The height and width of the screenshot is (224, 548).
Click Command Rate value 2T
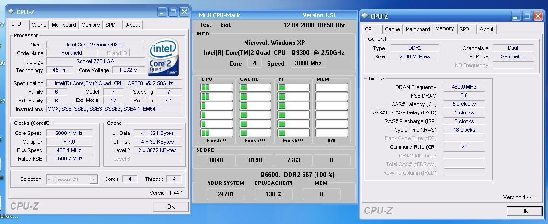coord(464,147)
